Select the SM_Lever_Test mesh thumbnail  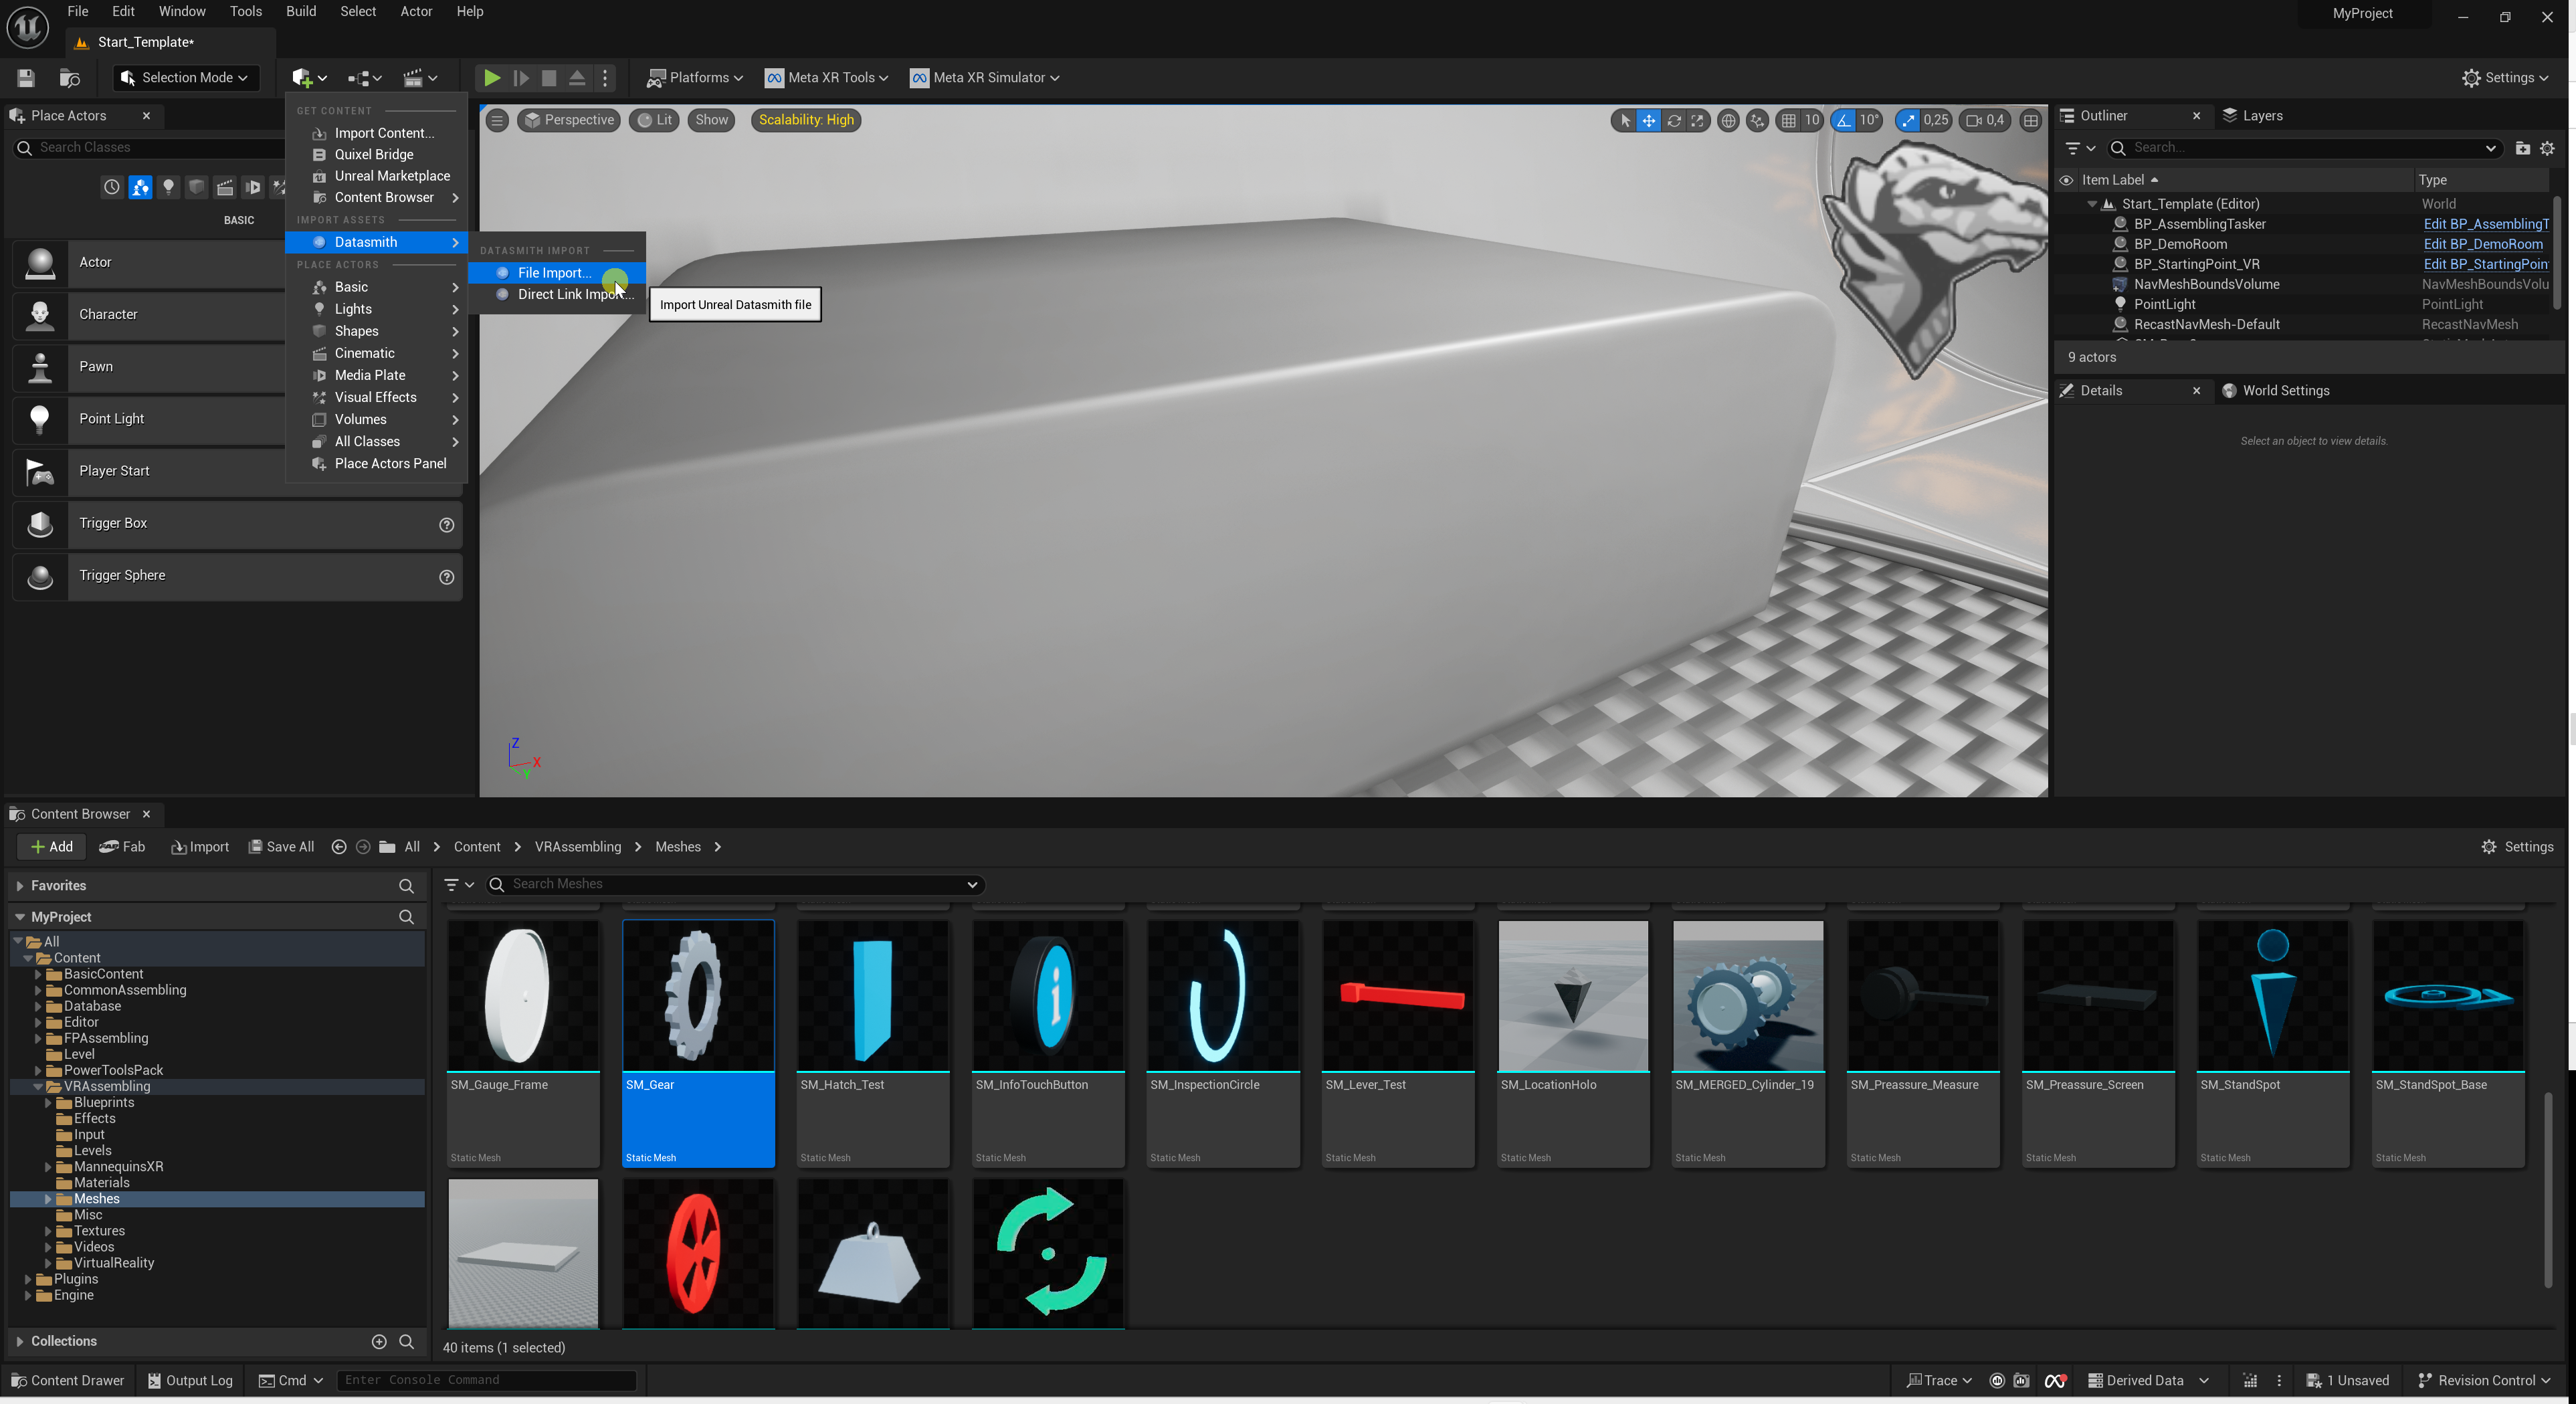(1397, 995)
